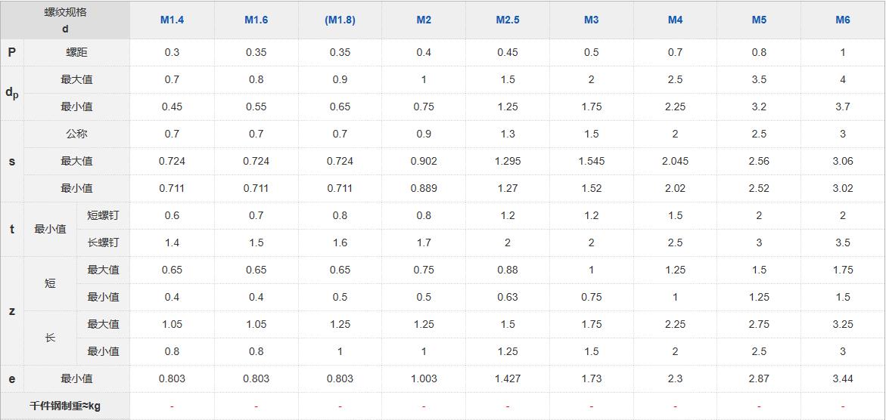Click the 3.44 value in M6 column
Screen dimensions: 886x420
[843, 378]
